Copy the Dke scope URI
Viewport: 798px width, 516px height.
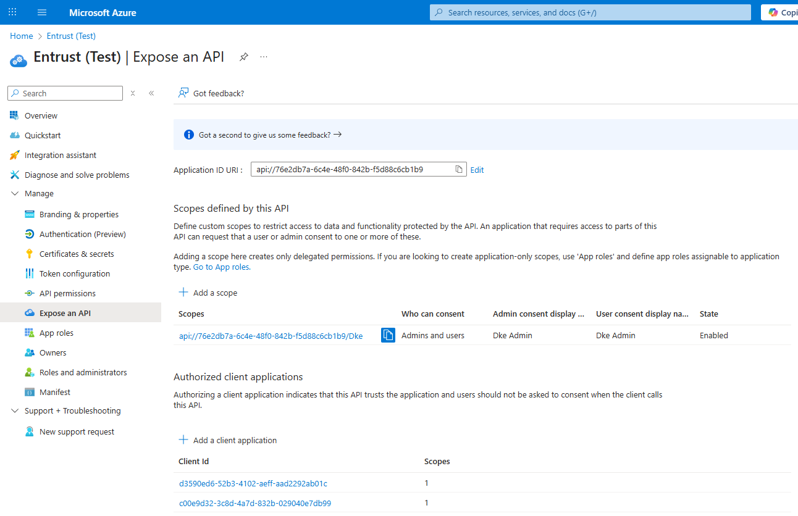388,335
